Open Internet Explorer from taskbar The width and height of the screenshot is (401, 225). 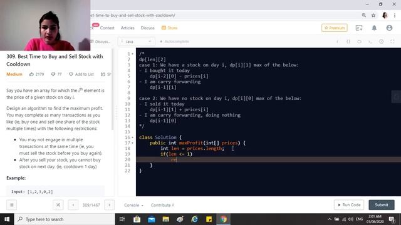[x=195, y=219]
